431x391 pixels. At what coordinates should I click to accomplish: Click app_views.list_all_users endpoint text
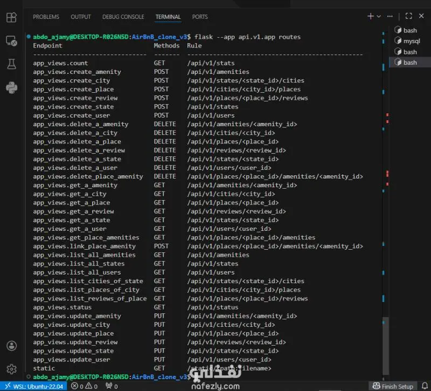coord(77,273)
